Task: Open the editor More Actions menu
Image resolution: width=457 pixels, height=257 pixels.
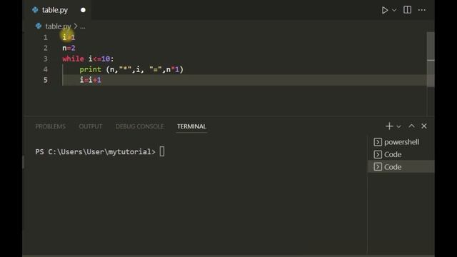Action: [422, 10]
